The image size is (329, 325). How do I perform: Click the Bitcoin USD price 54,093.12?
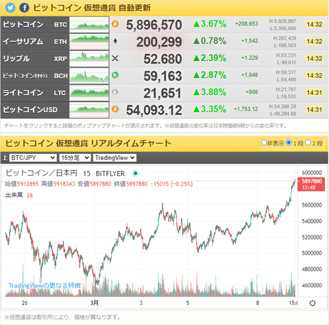point(154,110)
